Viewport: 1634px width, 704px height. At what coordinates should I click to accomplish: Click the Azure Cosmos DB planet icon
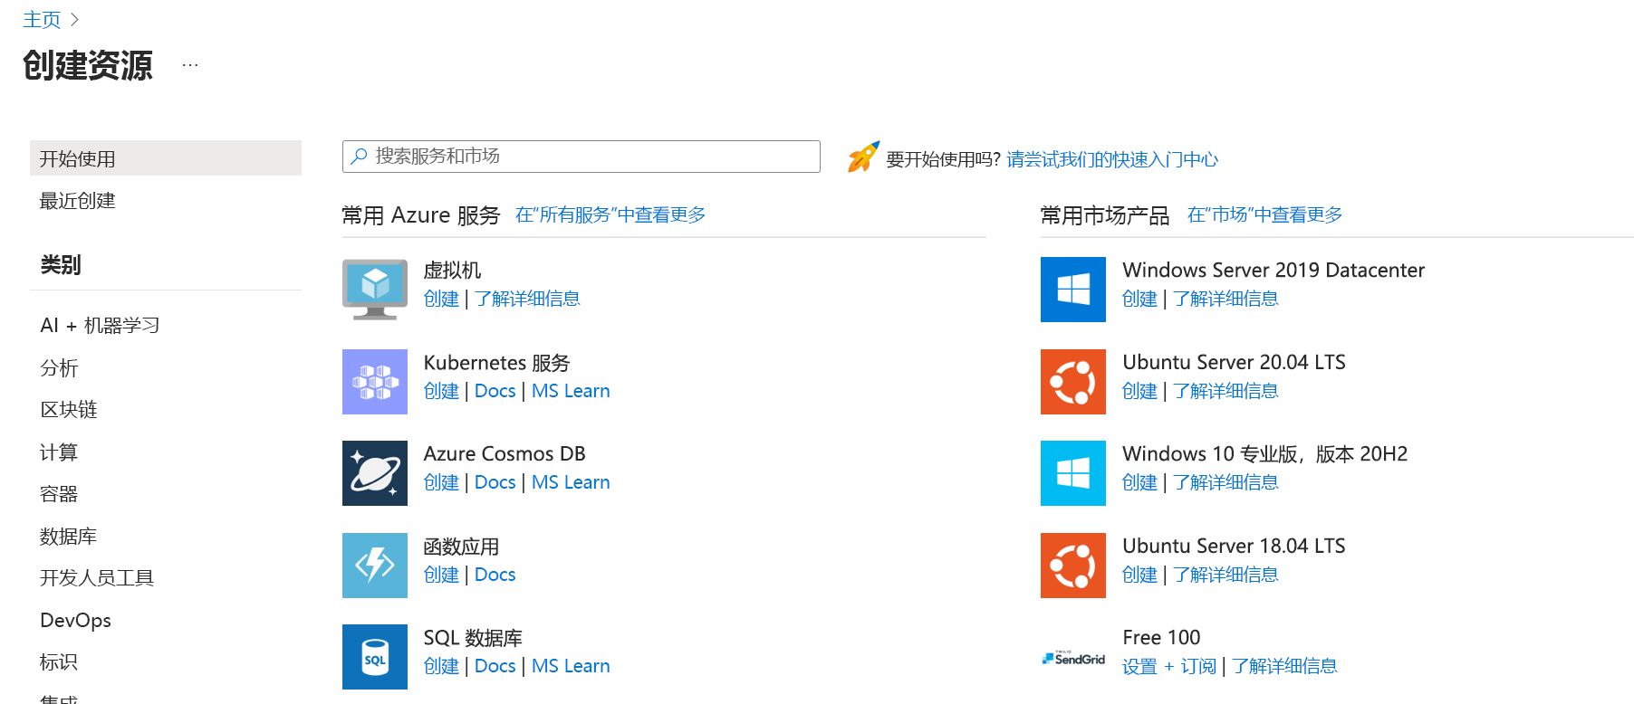pos(375,473)
